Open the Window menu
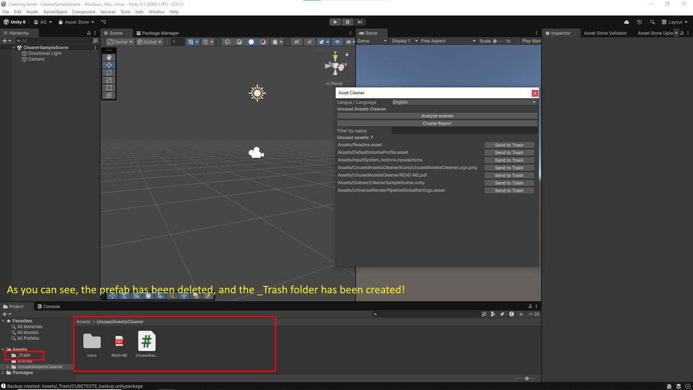This screenshot has width=693, height=390. coord(157,12)
